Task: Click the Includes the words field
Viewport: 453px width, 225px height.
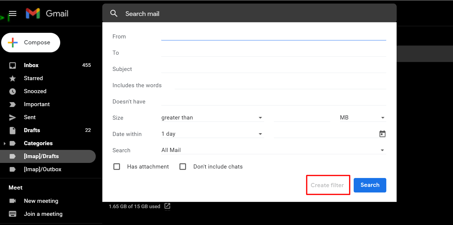Action: [280, 85]
